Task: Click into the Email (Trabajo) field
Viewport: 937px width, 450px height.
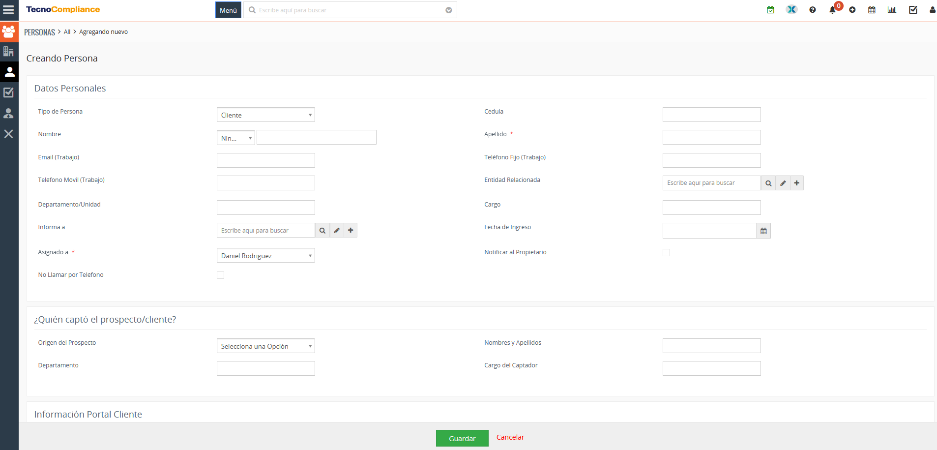Action: [265, 160]
